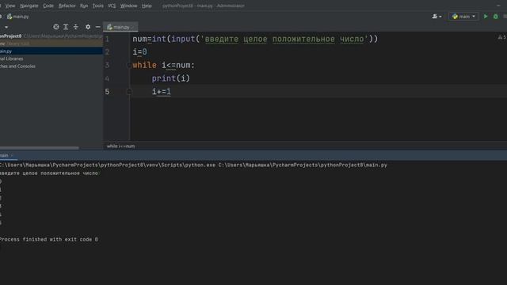Click the 'while i<=num:' code line
The width and height of the screenshot is (507, 285).
pyautogui.click(x=164, y=65)
